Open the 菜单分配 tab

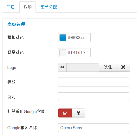(49, 7)
